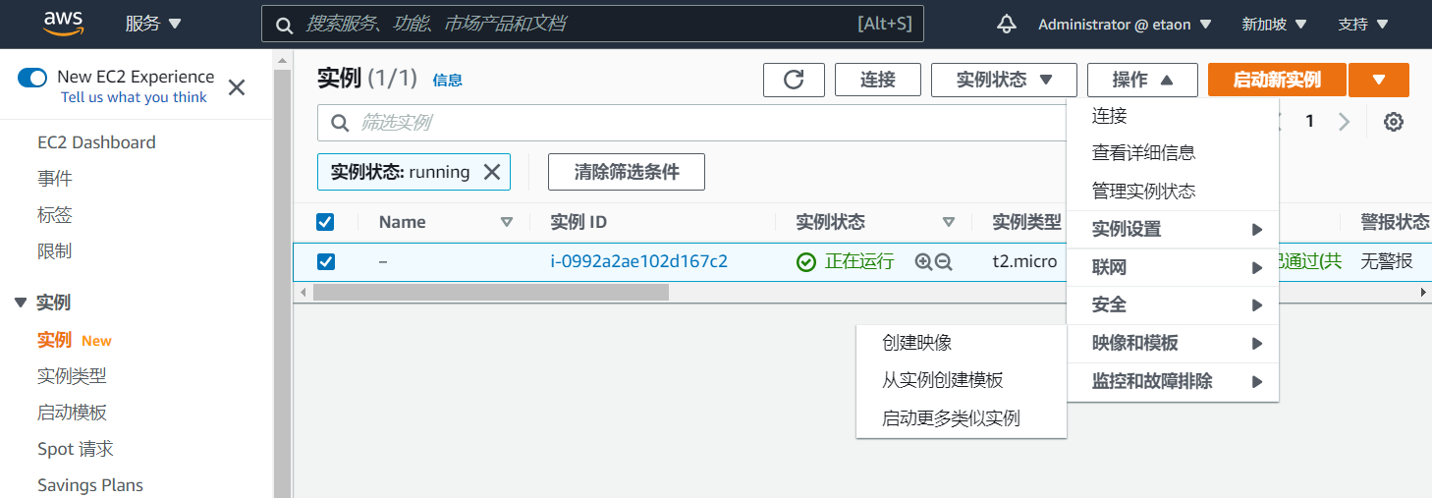Click the AWS logo home icon
The height and width of the screenshot is (498, 1432).
(63, 24)
